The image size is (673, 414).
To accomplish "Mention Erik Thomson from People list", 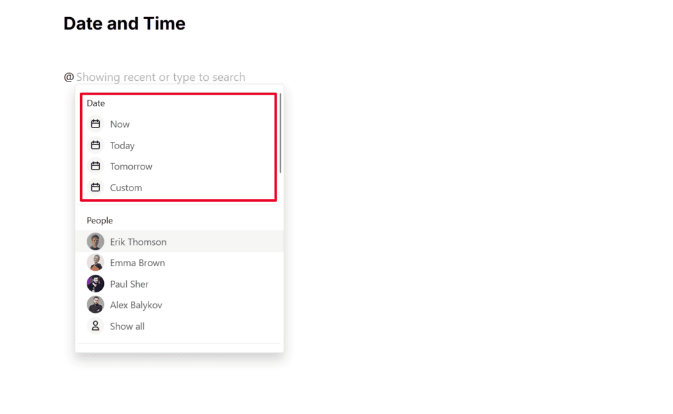I will (138, 242).
